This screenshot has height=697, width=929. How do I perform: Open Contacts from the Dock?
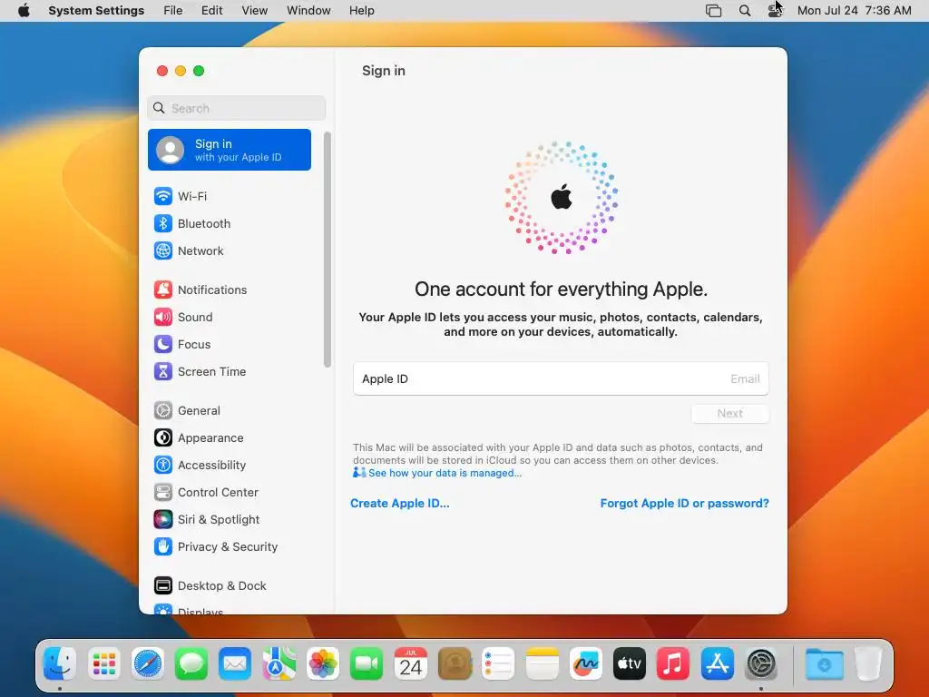tap(455, 663)
